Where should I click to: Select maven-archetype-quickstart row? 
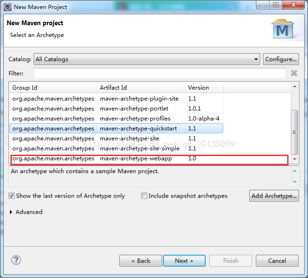point(116,129)
